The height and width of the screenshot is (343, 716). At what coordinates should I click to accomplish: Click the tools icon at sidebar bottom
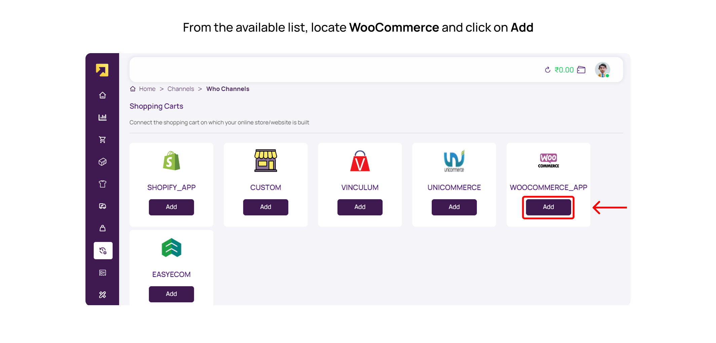point(103,295)
